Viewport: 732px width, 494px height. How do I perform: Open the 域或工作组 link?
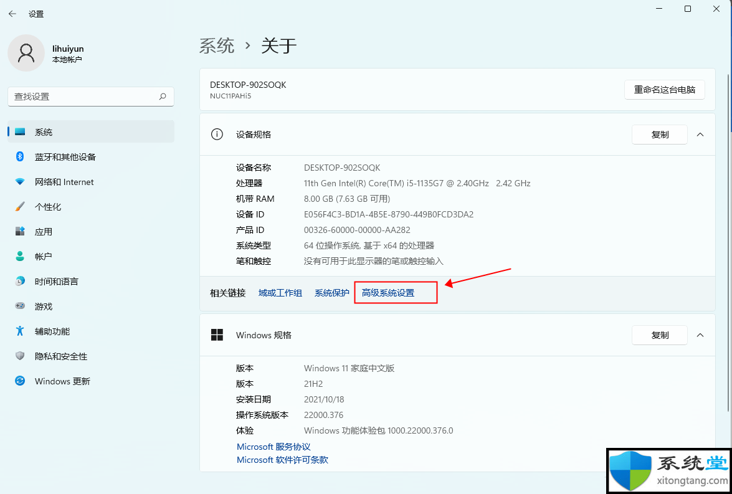[280, 293]
